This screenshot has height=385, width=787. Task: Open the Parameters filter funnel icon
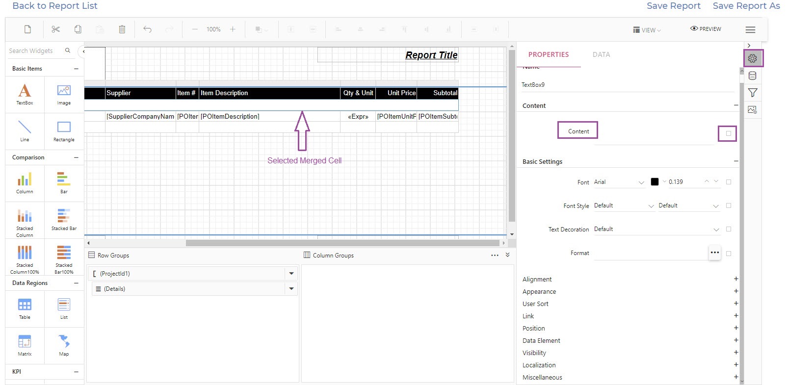[x=753, y=93]
